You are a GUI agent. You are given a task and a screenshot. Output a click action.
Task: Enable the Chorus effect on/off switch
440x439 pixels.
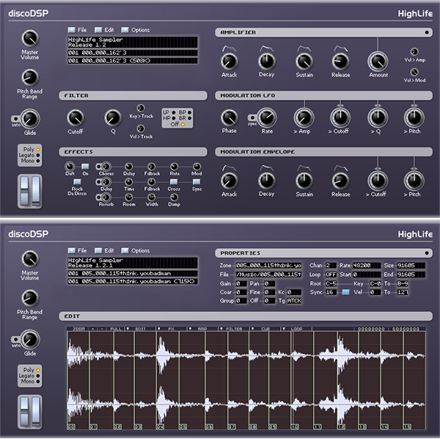coord(98,167)
